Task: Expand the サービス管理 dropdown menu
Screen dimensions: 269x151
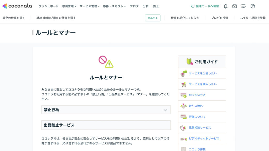Action: (x=90, y=6)
